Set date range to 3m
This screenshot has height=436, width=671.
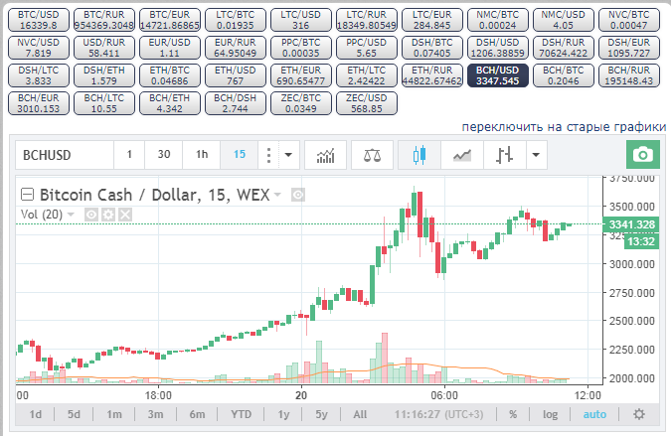[155, 414]
